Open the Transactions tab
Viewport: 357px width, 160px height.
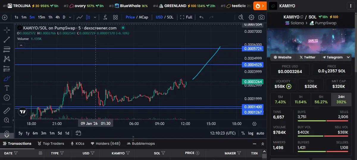(17, 143)
